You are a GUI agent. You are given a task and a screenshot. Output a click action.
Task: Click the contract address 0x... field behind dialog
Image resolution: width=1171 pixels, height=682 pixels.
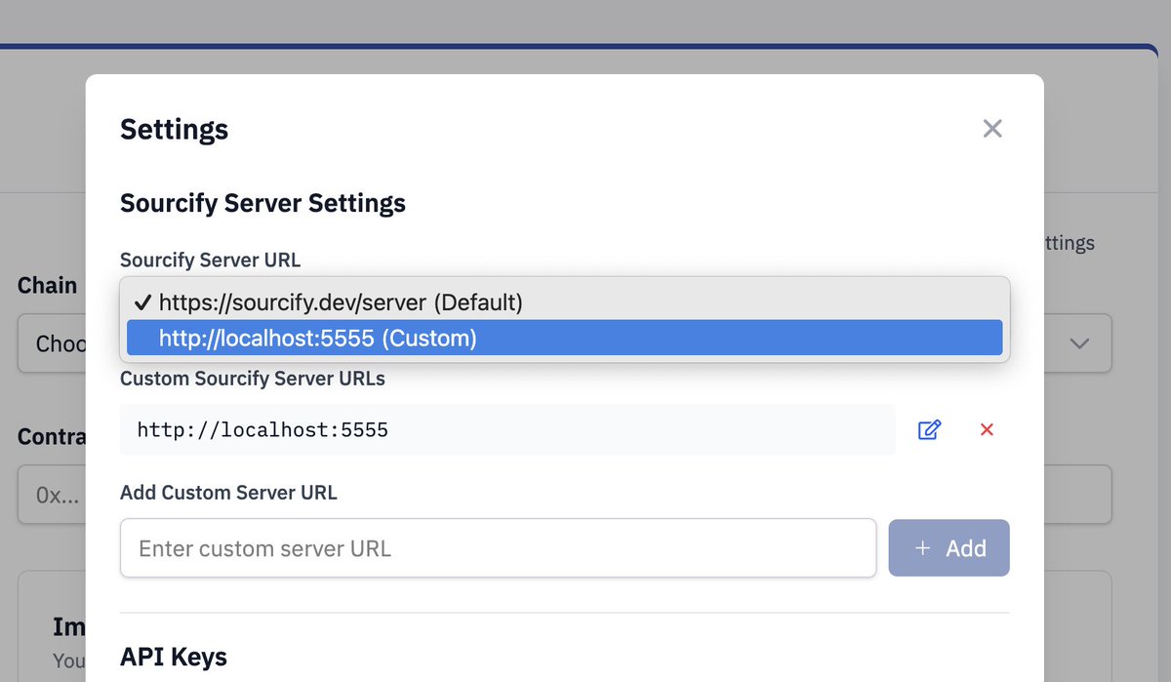[x=52, y=494]
